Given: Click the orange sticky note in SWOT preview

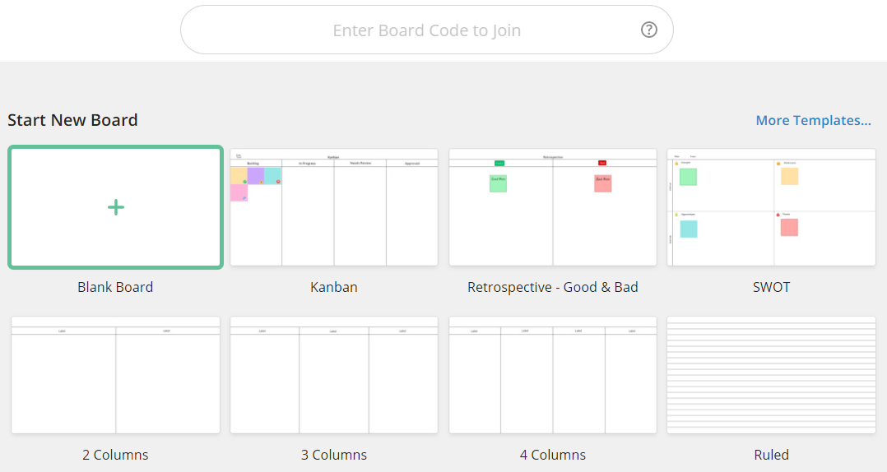Looking at the screenshot, I should pyautogui.click(x=790, y=176).
